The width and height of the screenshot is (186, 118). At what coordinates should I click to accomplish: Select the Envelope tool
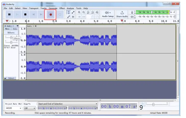pos(73,12)
